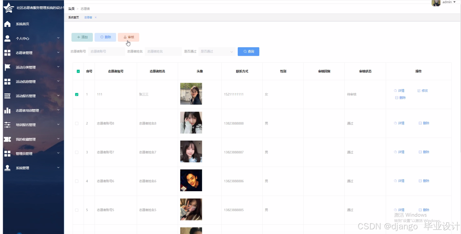Click phone number 15211111111
This screenshot has height=234, width=461.
point(234,94)
